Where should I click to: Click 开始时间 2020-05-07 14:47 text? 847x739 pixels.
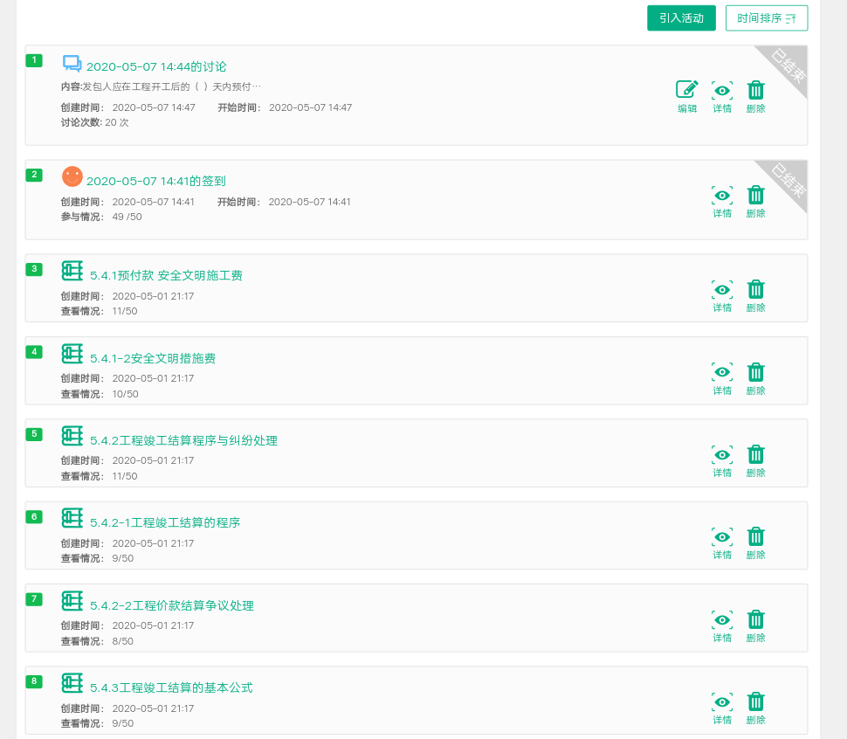(285, 107)
